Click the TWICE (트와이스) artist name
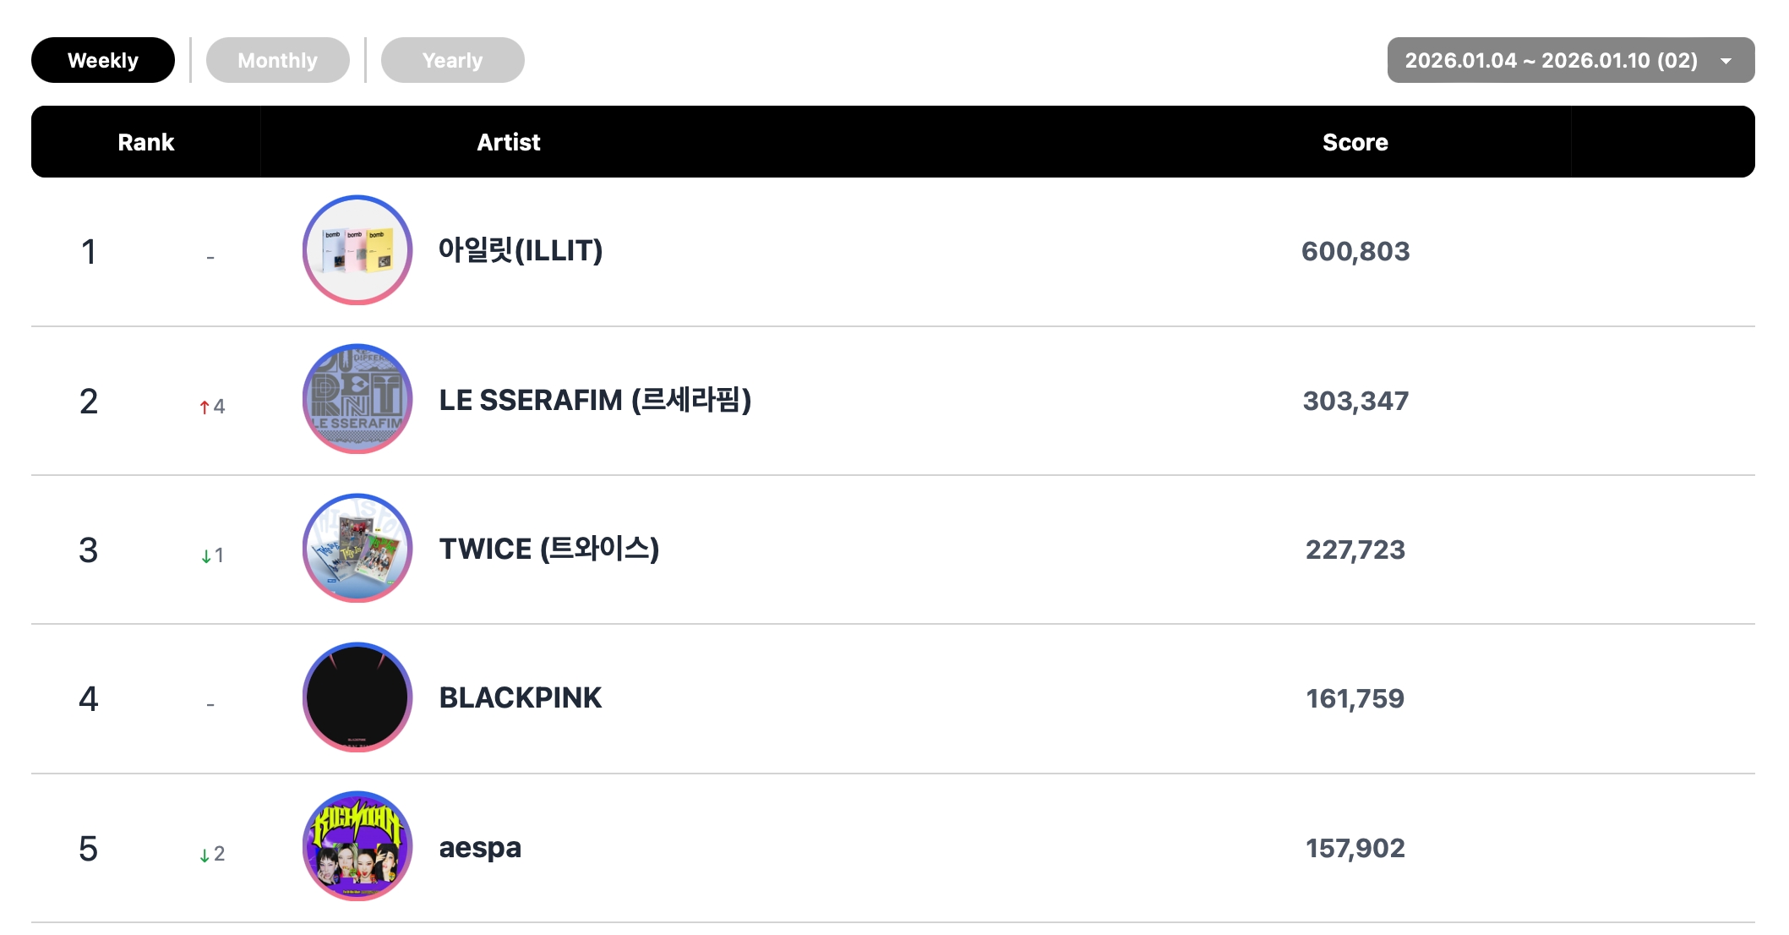The height and width of the screenshot is (935, 1789). click(548, 549)
